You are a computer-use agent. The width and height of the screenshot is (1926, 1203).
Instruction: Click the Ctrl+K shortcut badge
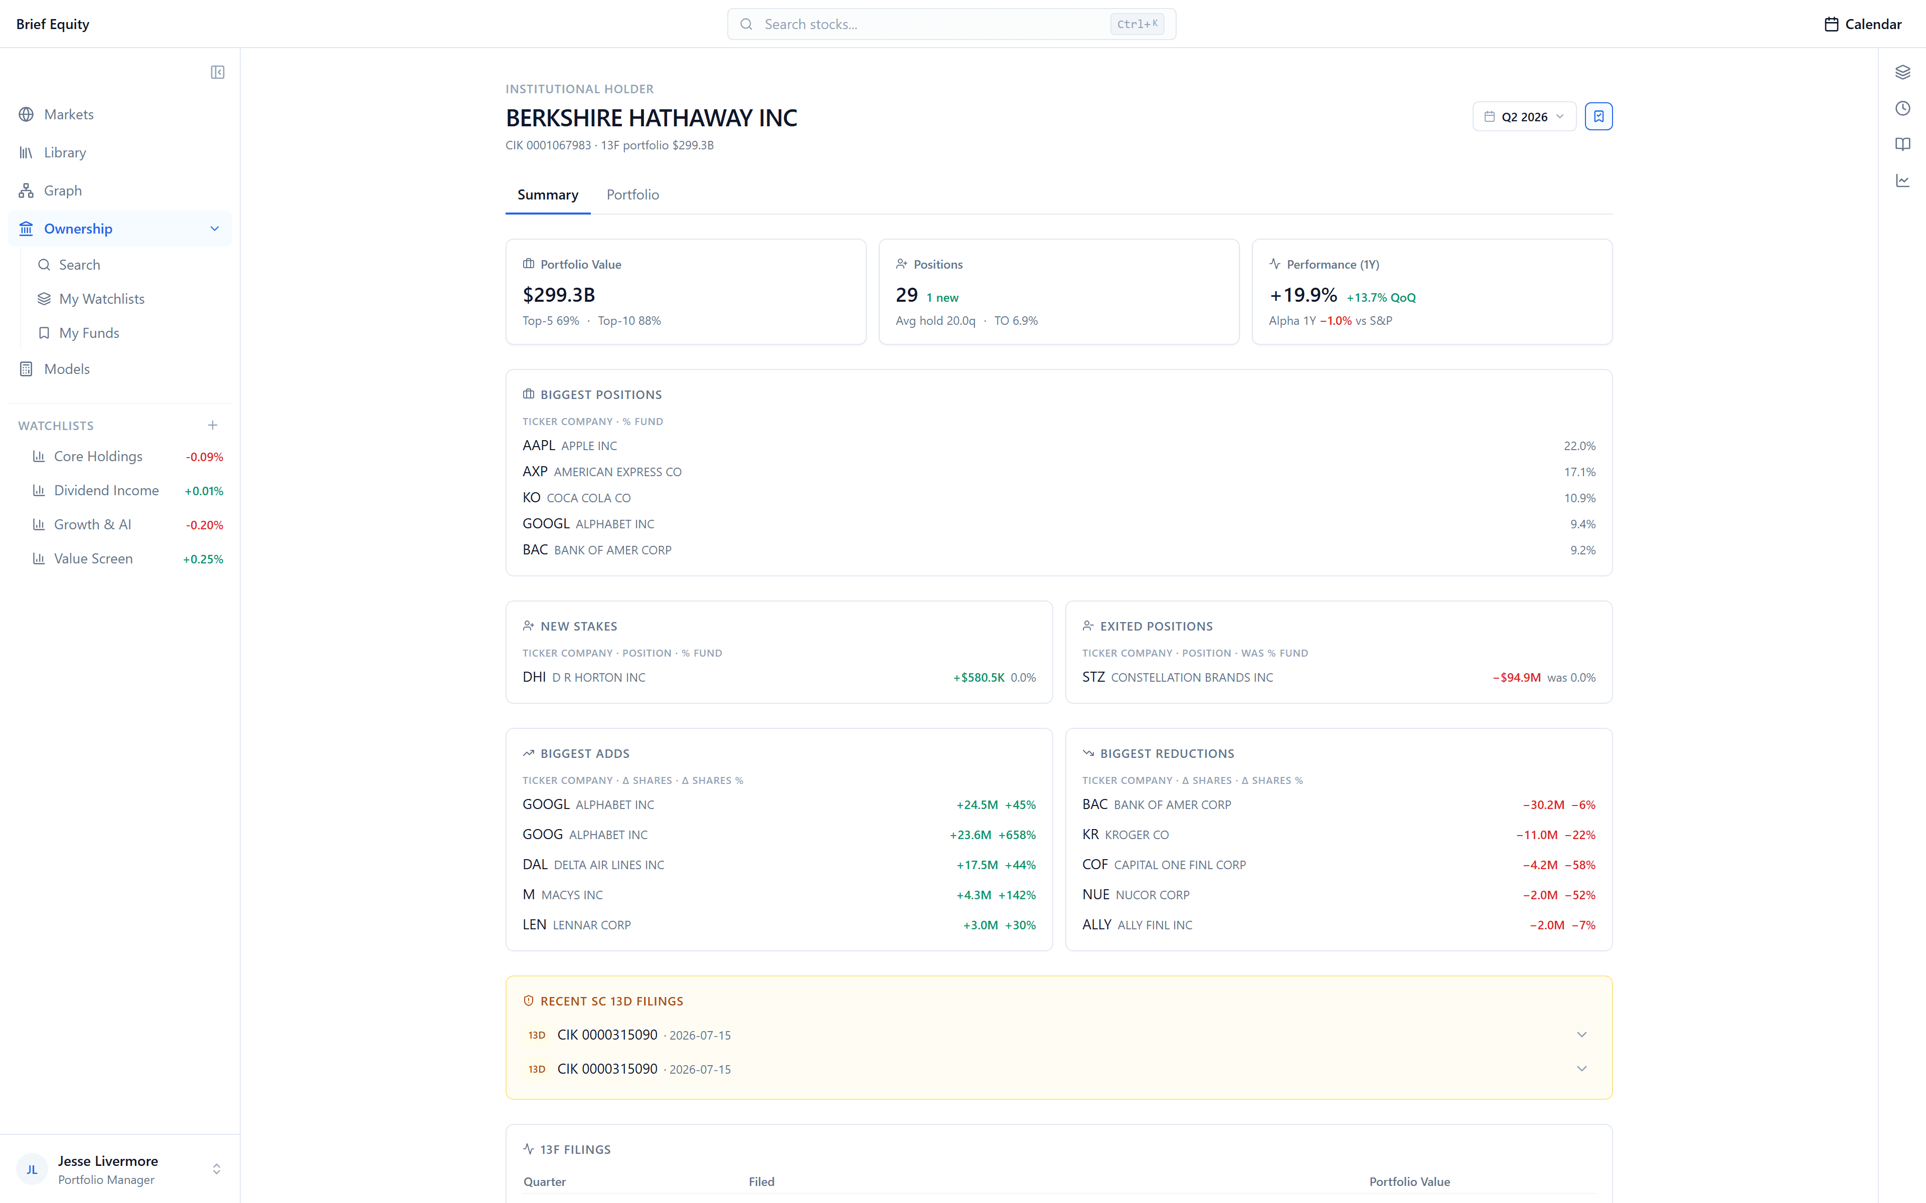[1138, 24]
